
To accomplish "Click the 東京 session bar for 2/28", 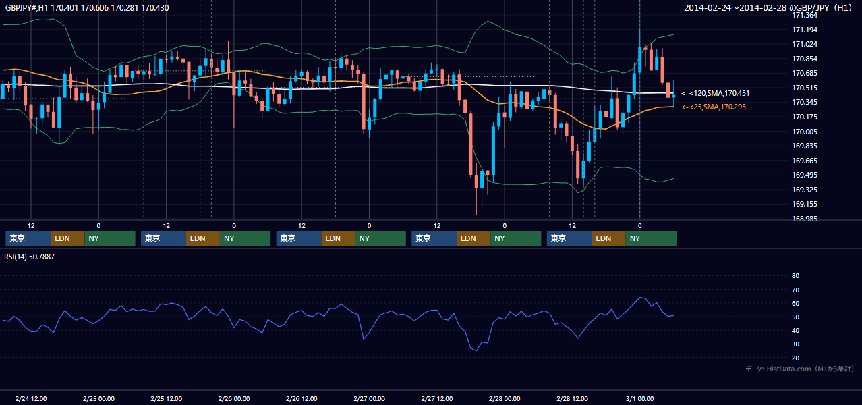I will pos(570,238).
